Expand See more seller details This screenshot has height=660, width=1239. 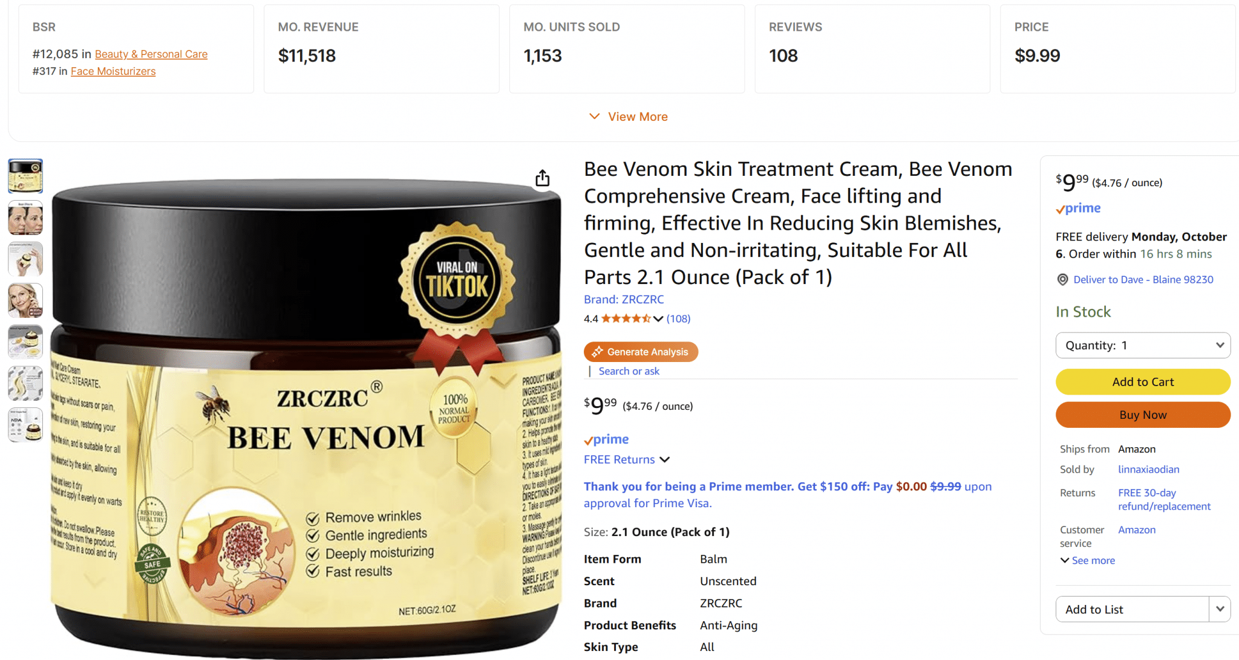coord(1087,560)
